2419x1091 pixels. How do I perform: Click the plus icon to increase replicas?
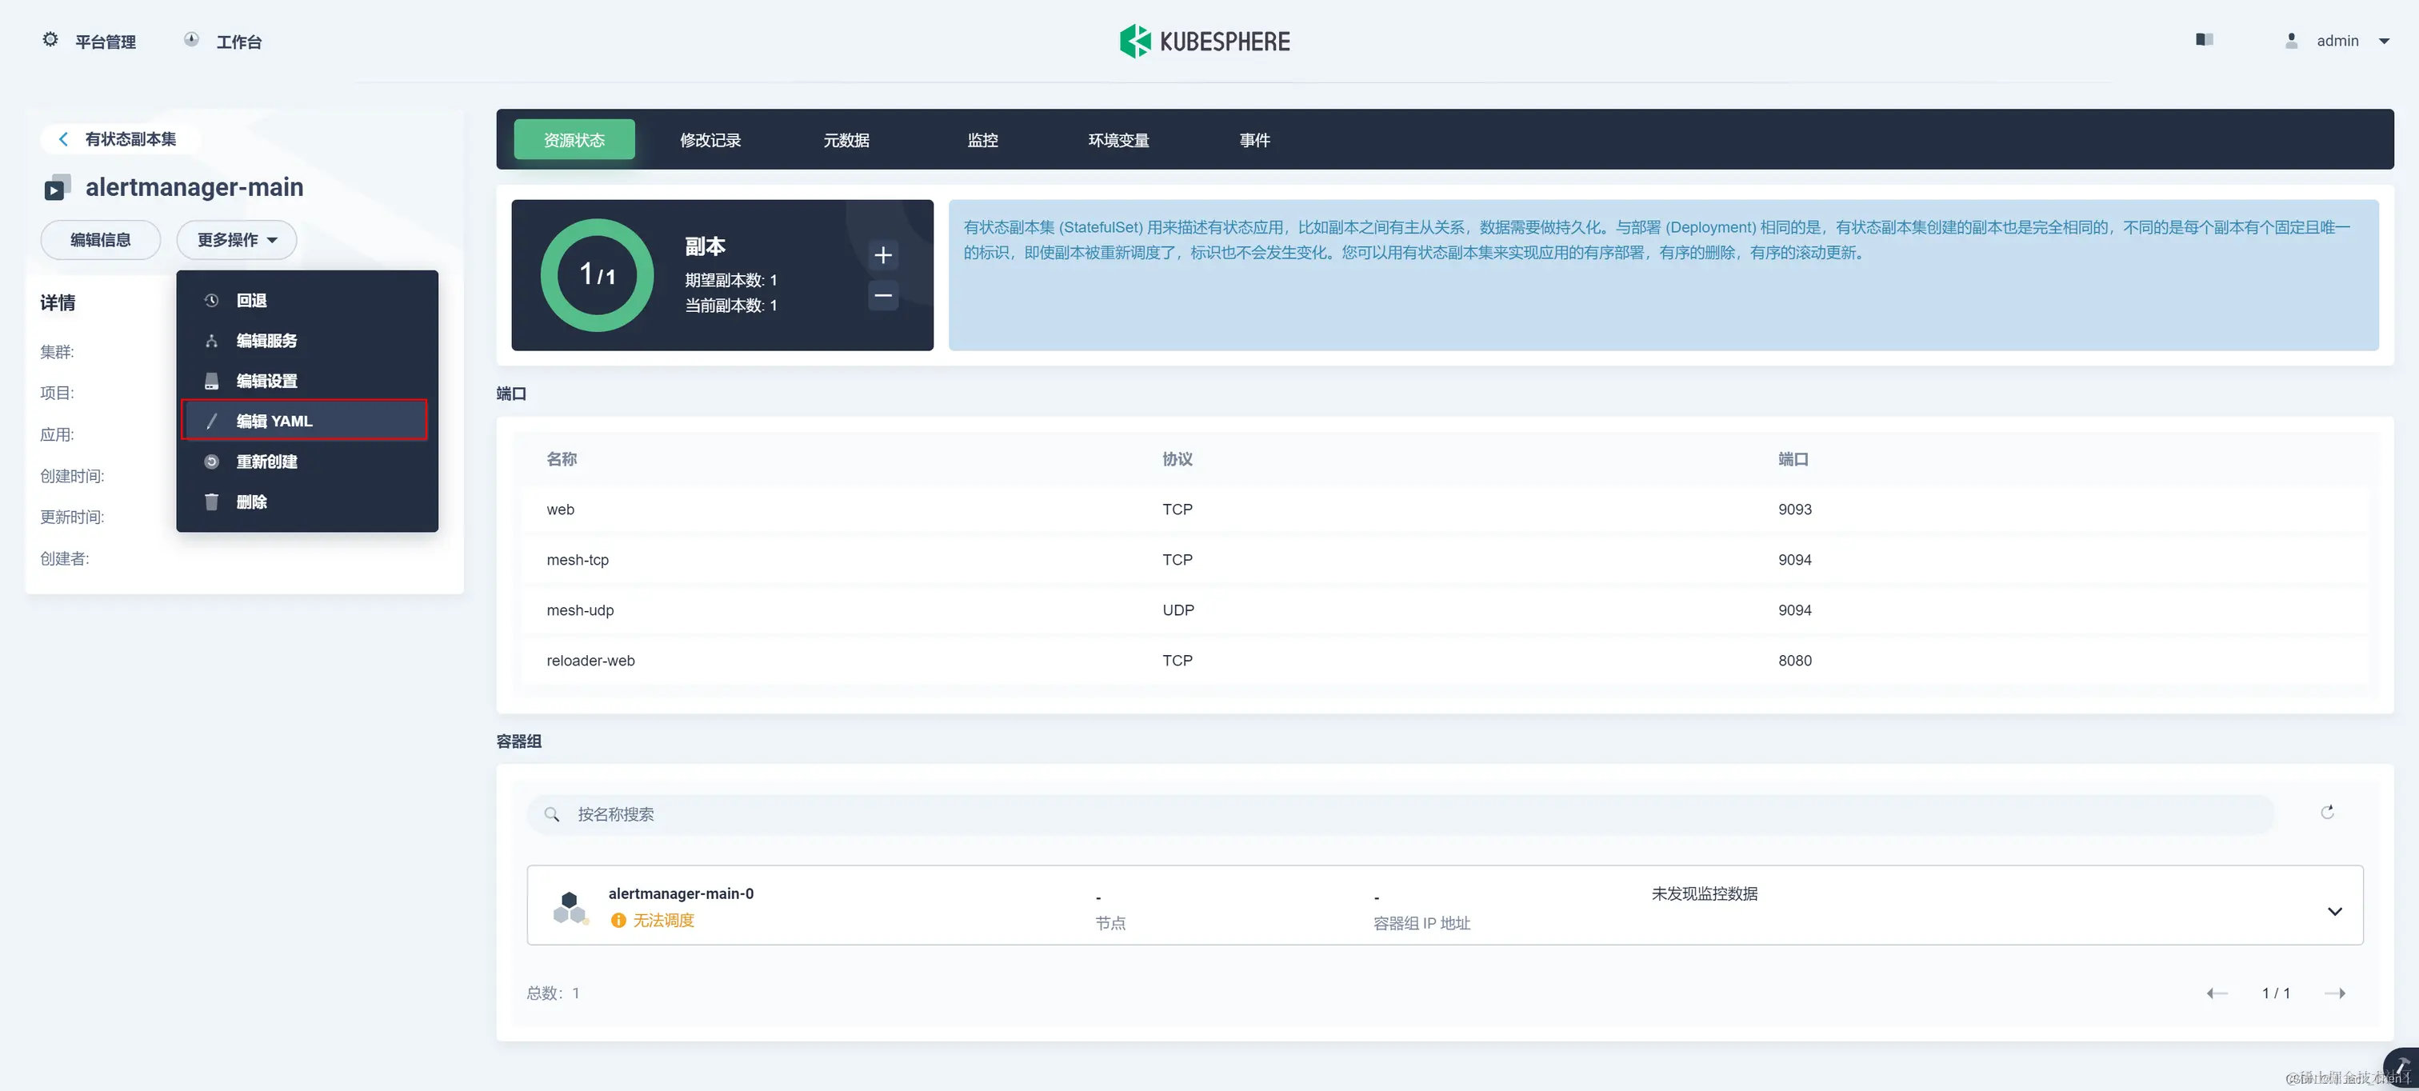pos(882,255)
